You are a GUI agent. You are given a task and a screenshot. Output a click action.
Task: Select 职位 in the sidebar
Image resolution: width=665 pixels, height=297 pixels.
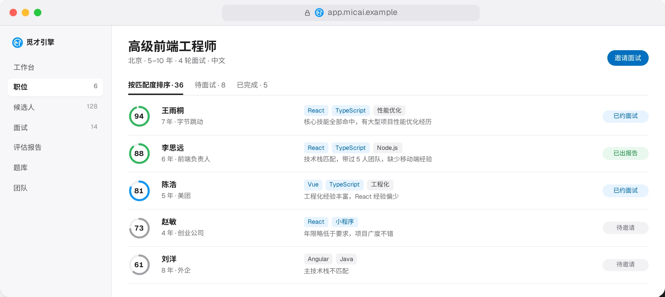click(55, 87)
